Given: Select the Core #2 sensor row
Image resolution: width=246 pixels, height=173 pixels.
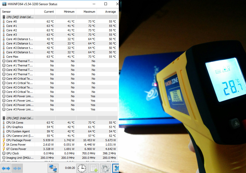Looking at the screenshot, I should [x=60, y=30].
